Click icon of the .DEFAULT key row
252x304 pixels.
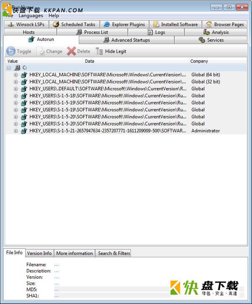coord(24,89)
